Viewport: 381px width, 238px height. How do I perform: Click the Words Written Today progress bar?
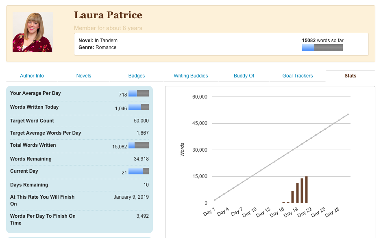[x=139, y=107]
